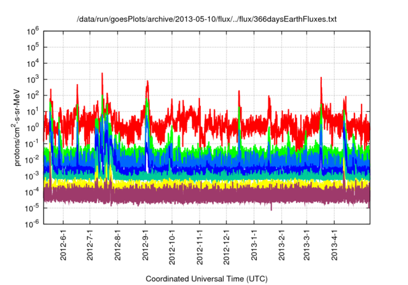Click the bottom y-axis tick label 10^-6
The height and width of the screenshot is (285, 408).
(34, 223)
